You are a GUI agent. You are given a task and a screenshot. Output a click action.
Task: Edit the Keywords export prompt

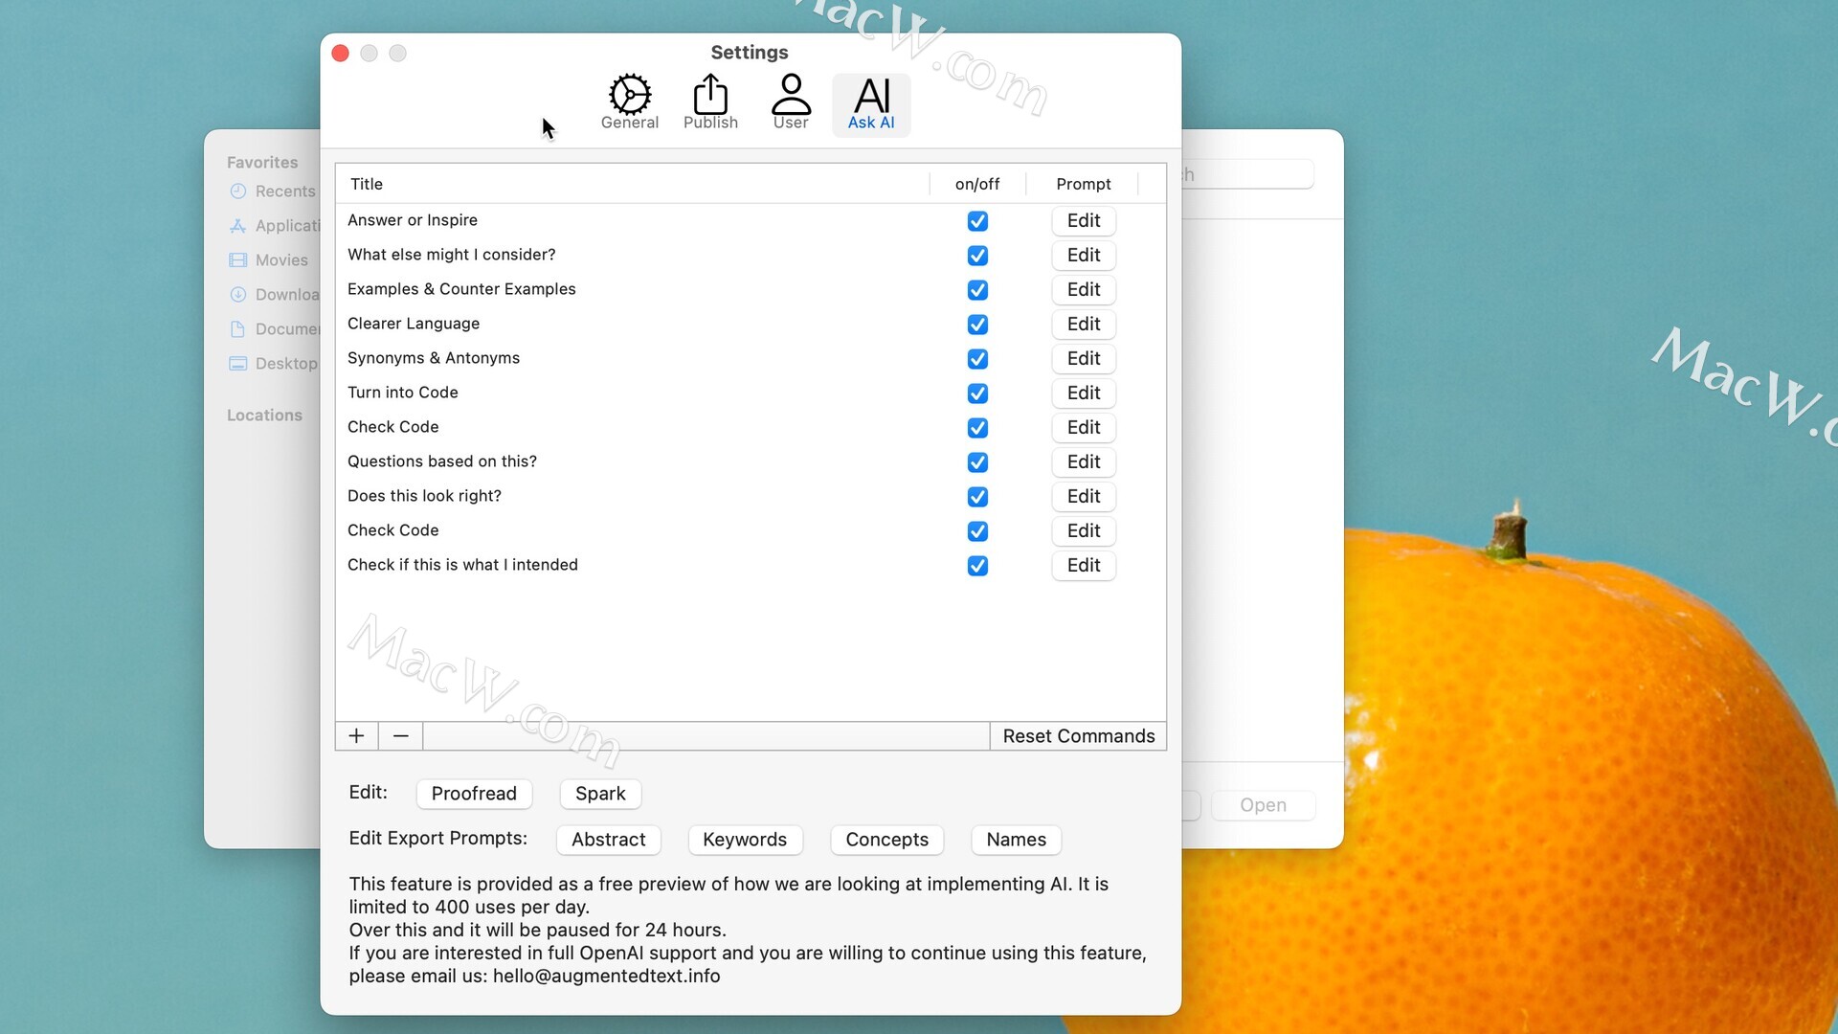(745, 840)
